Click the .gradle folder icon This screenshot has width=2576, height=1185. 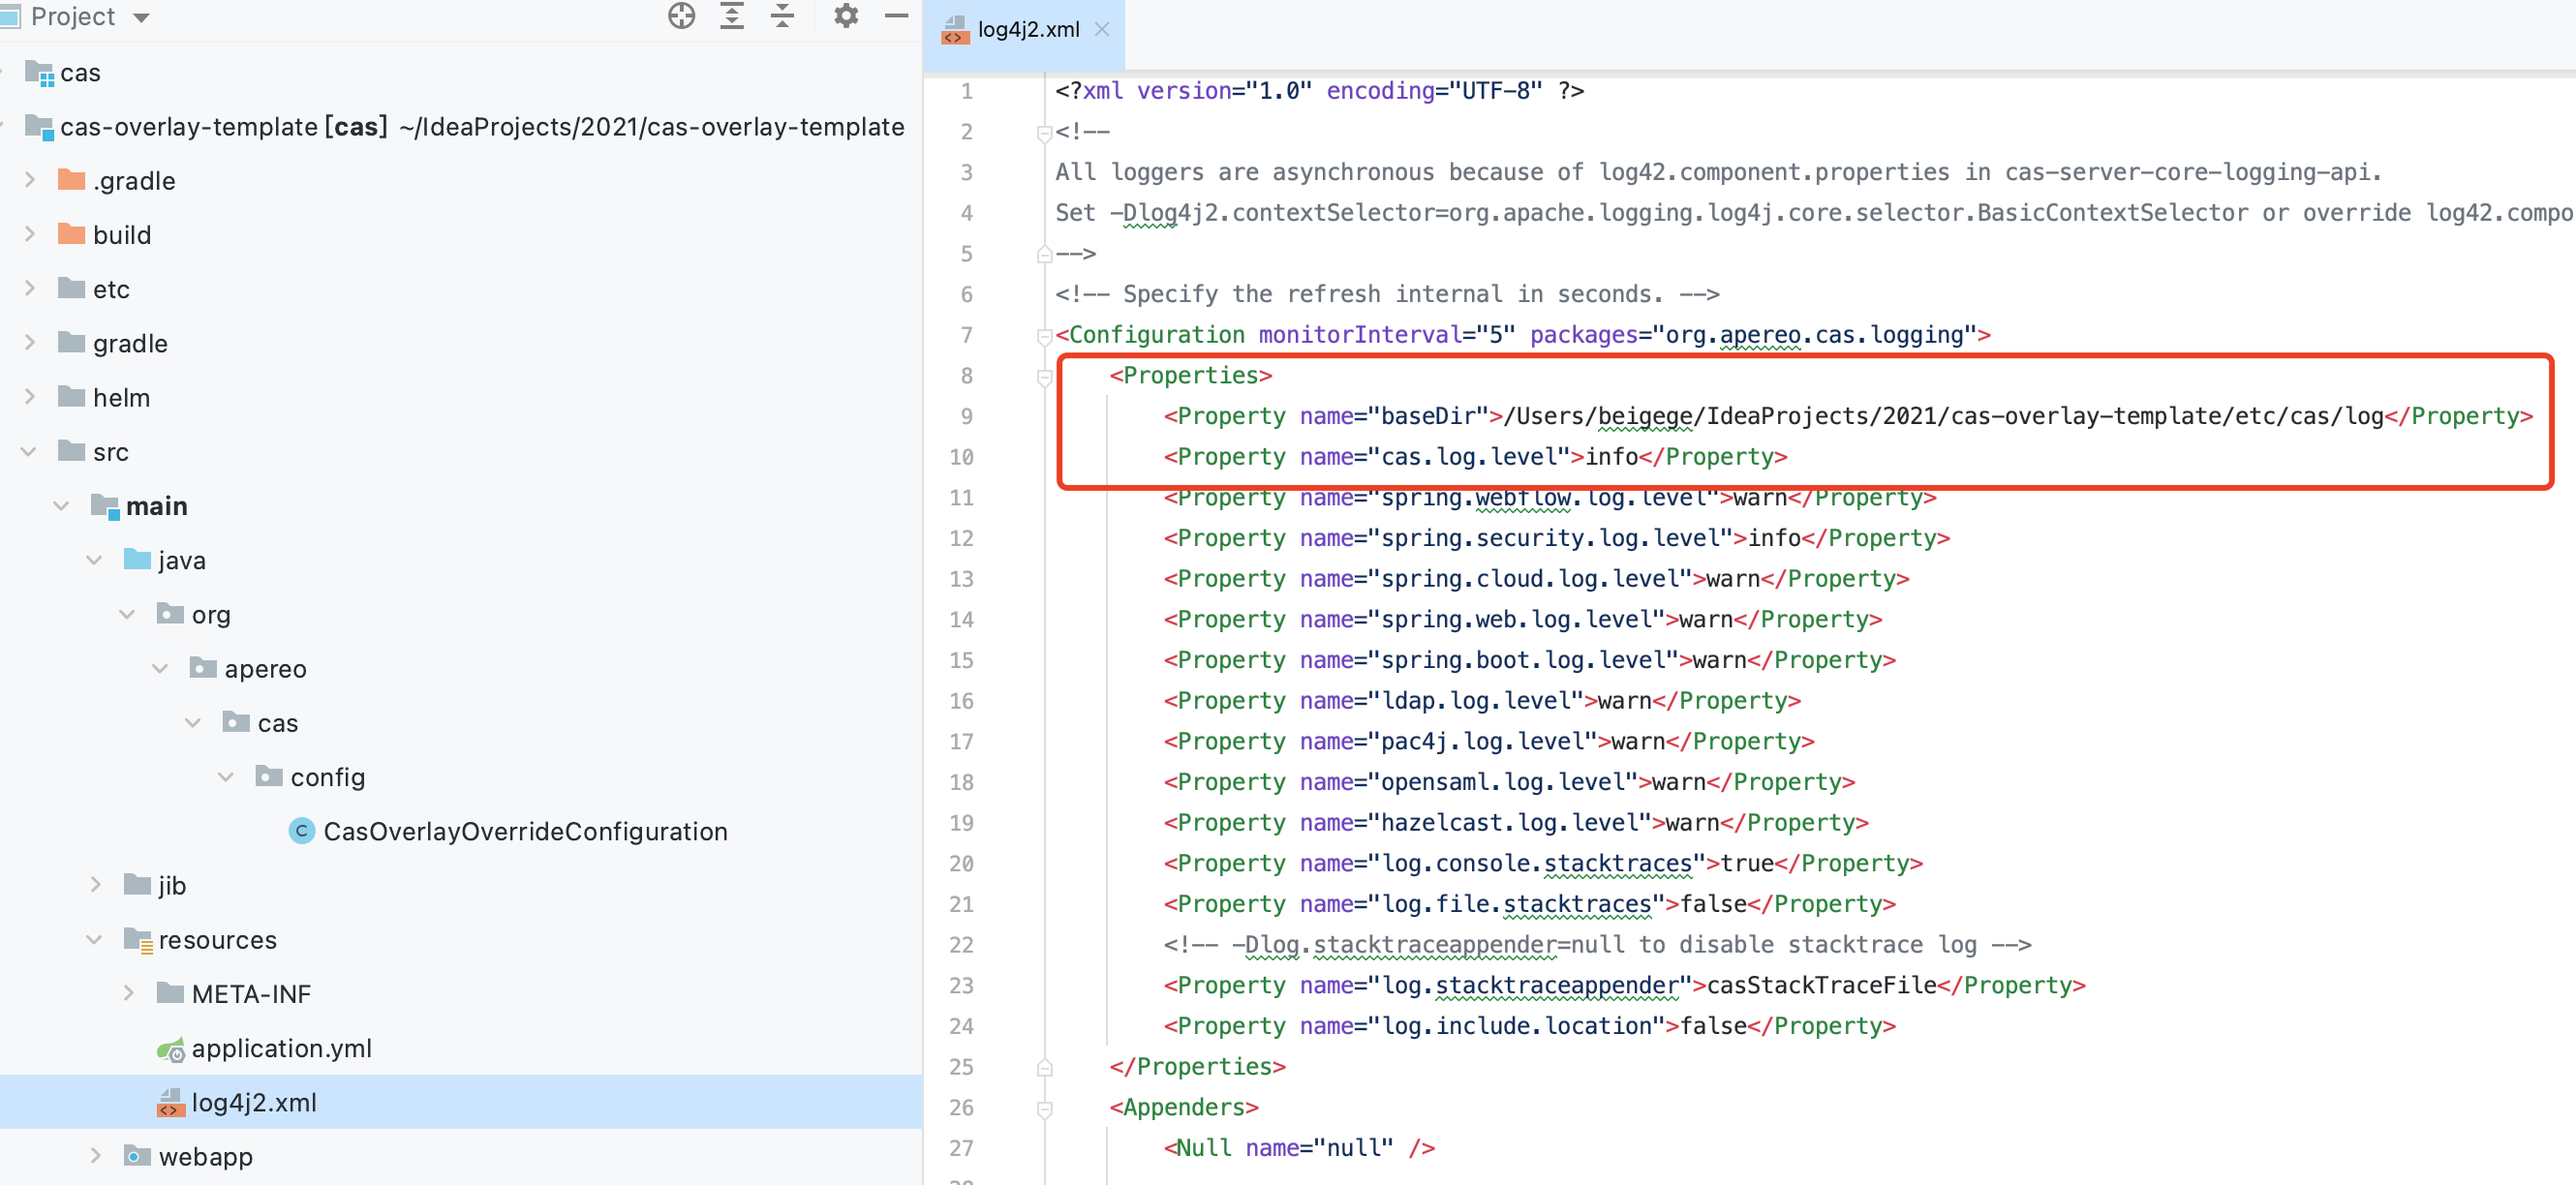(x=72, y=180)
